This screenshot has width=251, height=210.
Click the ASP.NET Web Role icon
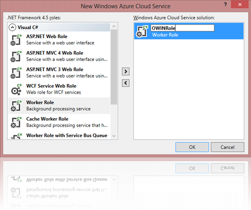click(16, 40)
